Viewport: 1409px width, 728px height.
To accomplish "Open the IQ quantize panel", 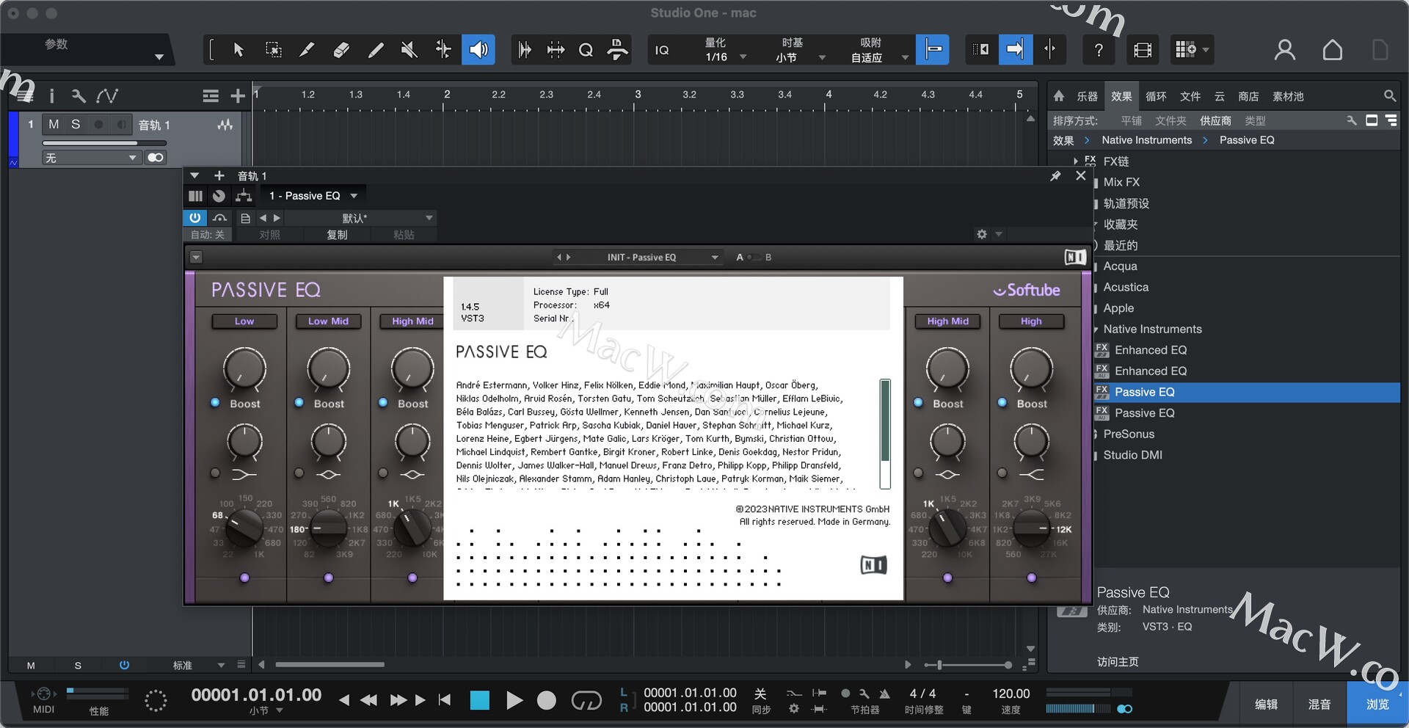I will pyautogui.click(x=662, y=50).
